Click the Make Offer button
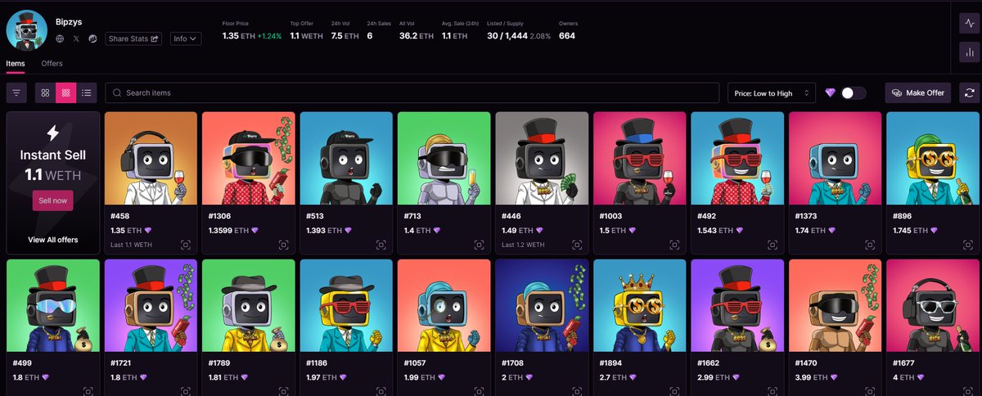Viewport: 982px width, 396px height. pos(917,92)
